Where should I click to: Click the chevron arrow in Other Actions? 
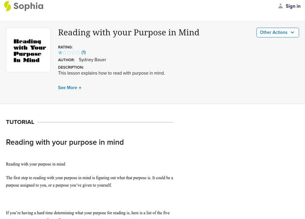click(x=292, y=32)
